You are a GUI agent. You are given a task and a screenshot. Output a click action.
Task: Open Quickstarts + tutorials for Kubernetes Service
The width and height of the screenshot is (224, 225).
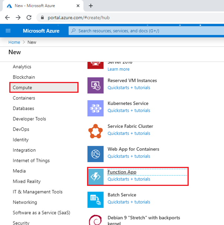(129, 111)
